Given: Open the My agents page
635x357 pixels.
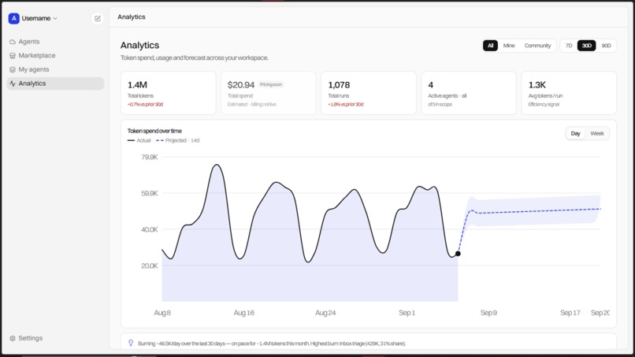Looking at the screenshot, I should (55, 69).
